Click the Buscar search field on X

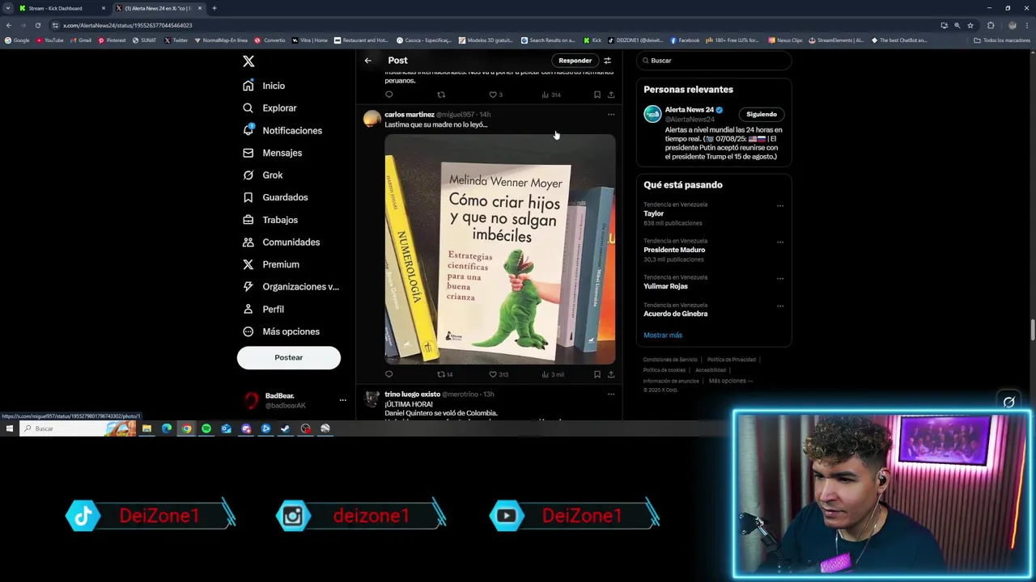point(714,61)
